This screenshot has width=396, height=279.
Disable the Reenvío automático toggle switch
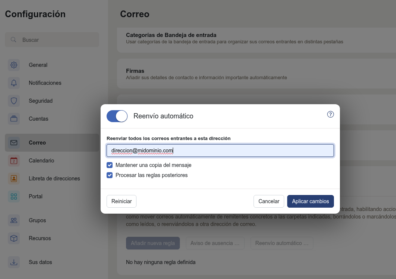tap(117, 116)
